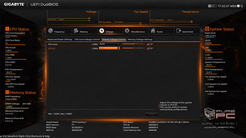This screenshot has width=246, height=138.
Task: Click the CPU Core Frequency value 3900.93MHz
Action: coord(11,36)
